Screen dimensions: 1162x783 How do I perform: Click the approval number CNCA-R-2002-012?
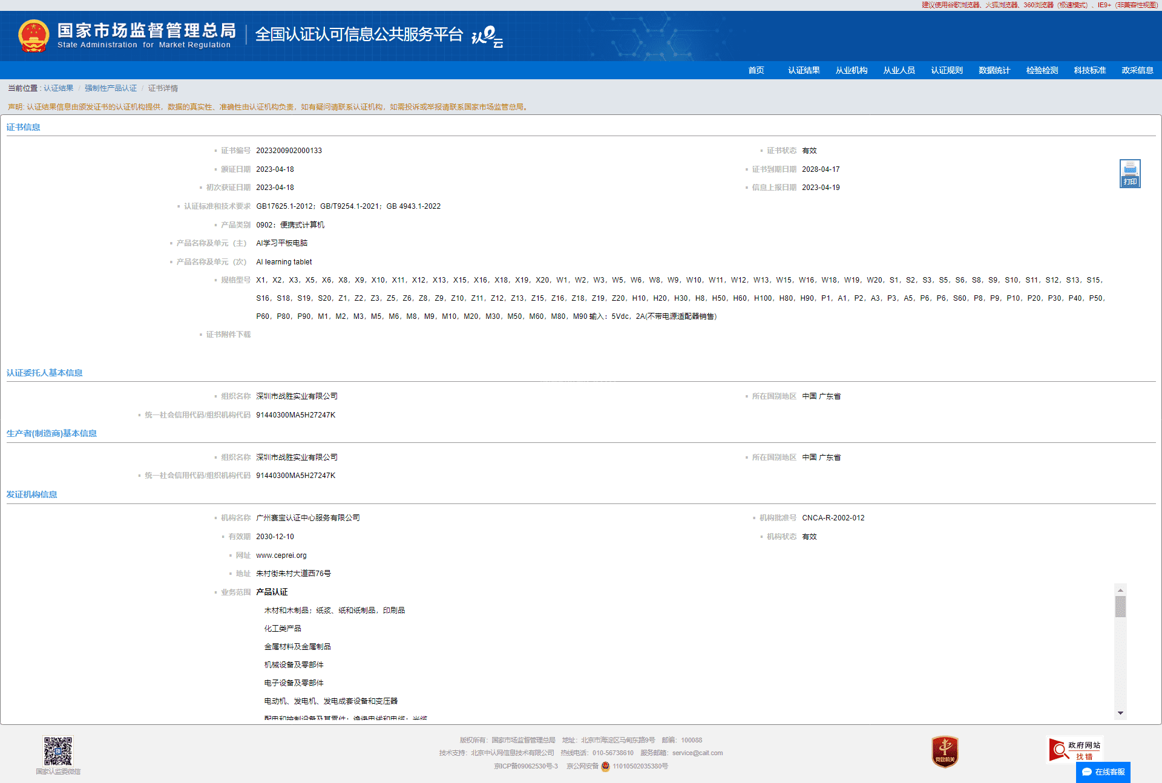click(x=833, y=518)
